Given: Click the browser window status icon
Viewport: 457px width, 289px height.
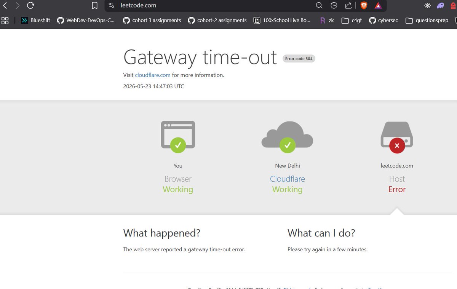Looking at the screenshot, I should pyautogui.click(x=178, y=137).
